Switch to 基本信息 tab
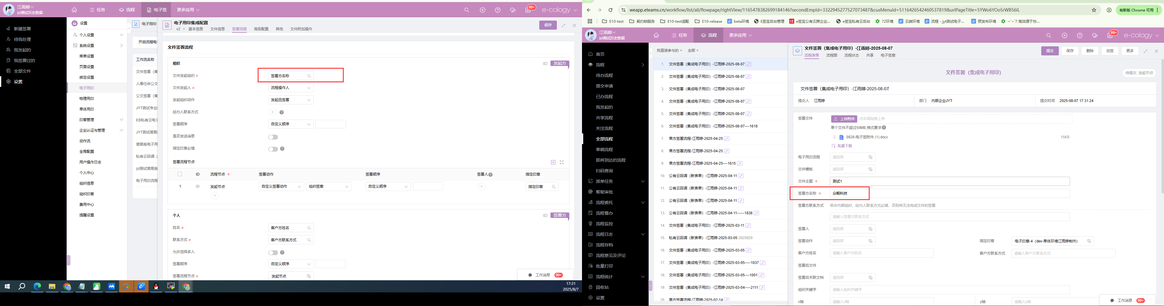Viewport: 1164px width, 306px height. 196,29
